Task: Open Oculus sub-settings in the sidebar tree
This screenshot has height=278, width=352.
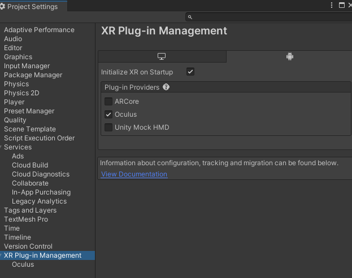Action: point(23,264)
